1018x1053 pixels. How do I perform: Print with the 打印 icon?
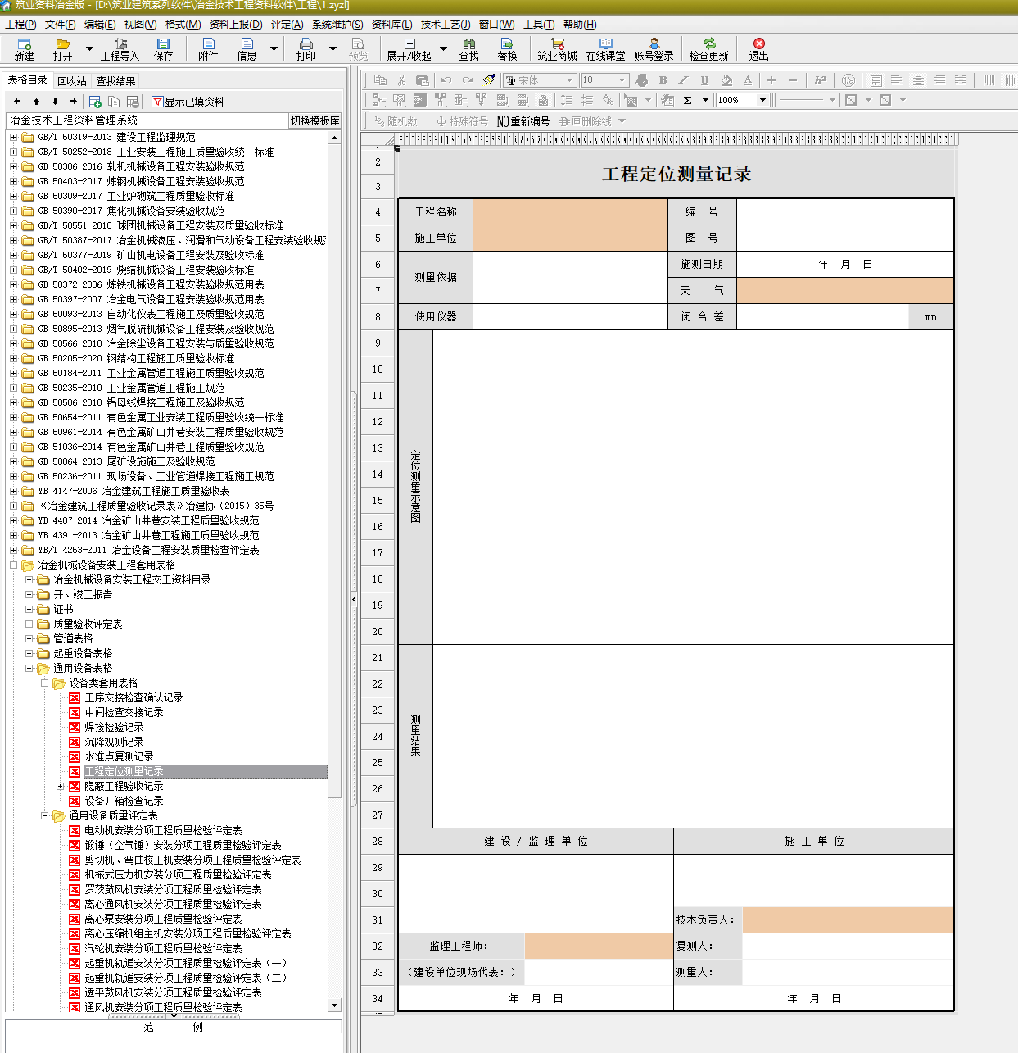pos(306,49)
